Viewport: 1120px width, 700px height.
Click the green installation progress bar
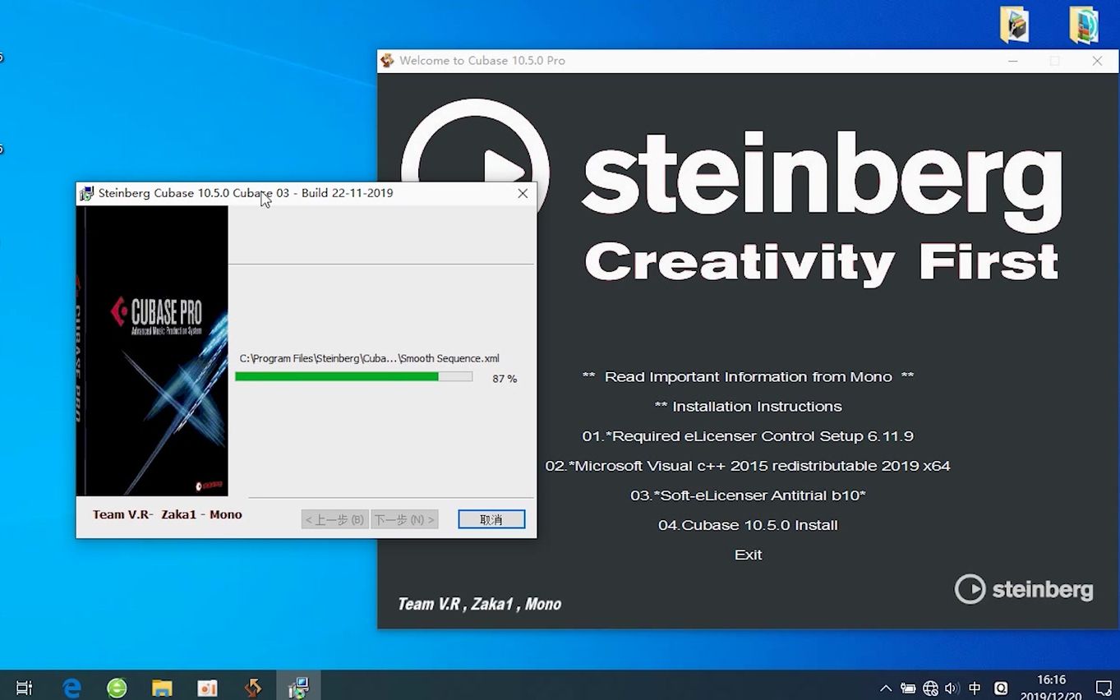click(x=353, y=376)
